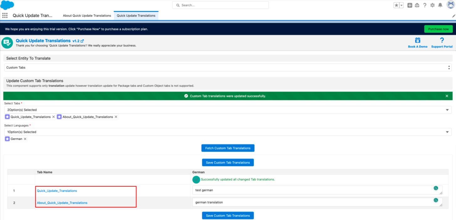Remove the Quick_Update_Translations pill
Screen dimensions: 456x220
click(54, 117)
